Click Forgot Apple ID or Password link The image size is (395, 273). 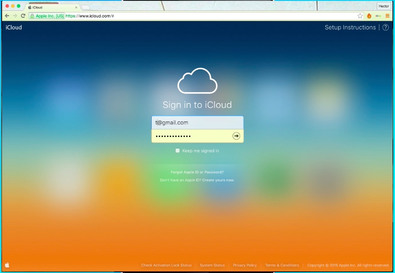pos(197,172)
